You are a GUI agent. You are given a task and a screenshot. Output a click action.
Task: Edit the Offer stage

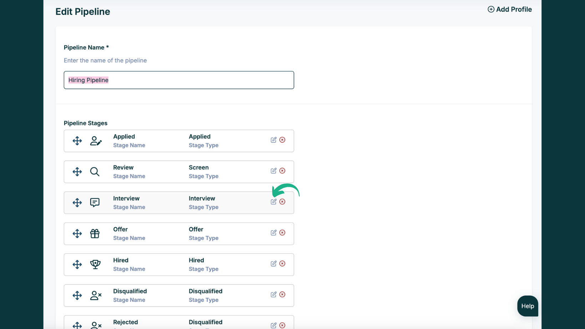tap(273, 233)
